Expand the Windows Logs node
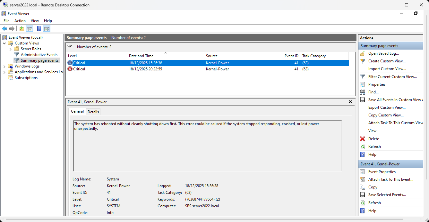Screen dimensions: 429x222 4,66
